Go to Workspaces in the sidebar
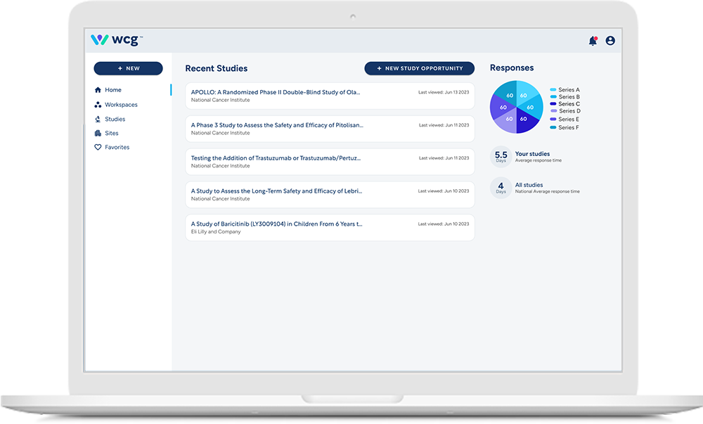Viewport: 703px width, 424px height. pos(121,105)
